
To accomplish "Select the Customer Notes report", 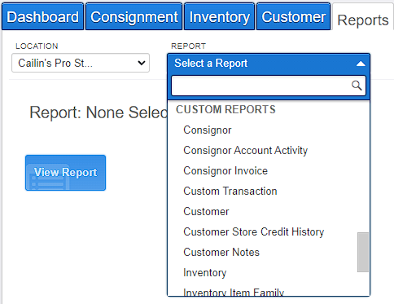I will tap(221, 253).
